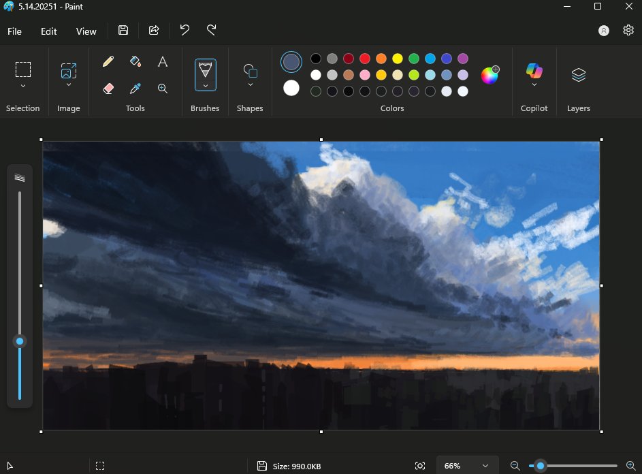Click the Undo arrow
Screen dimensions: 642x474
(x=184, y=30)
